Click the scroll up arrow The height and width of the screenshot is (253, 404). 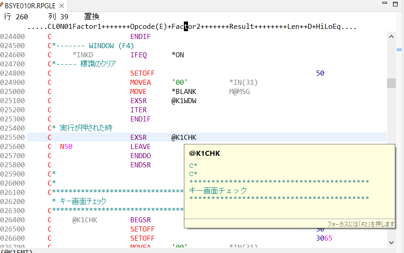click(x=391, y=37)
